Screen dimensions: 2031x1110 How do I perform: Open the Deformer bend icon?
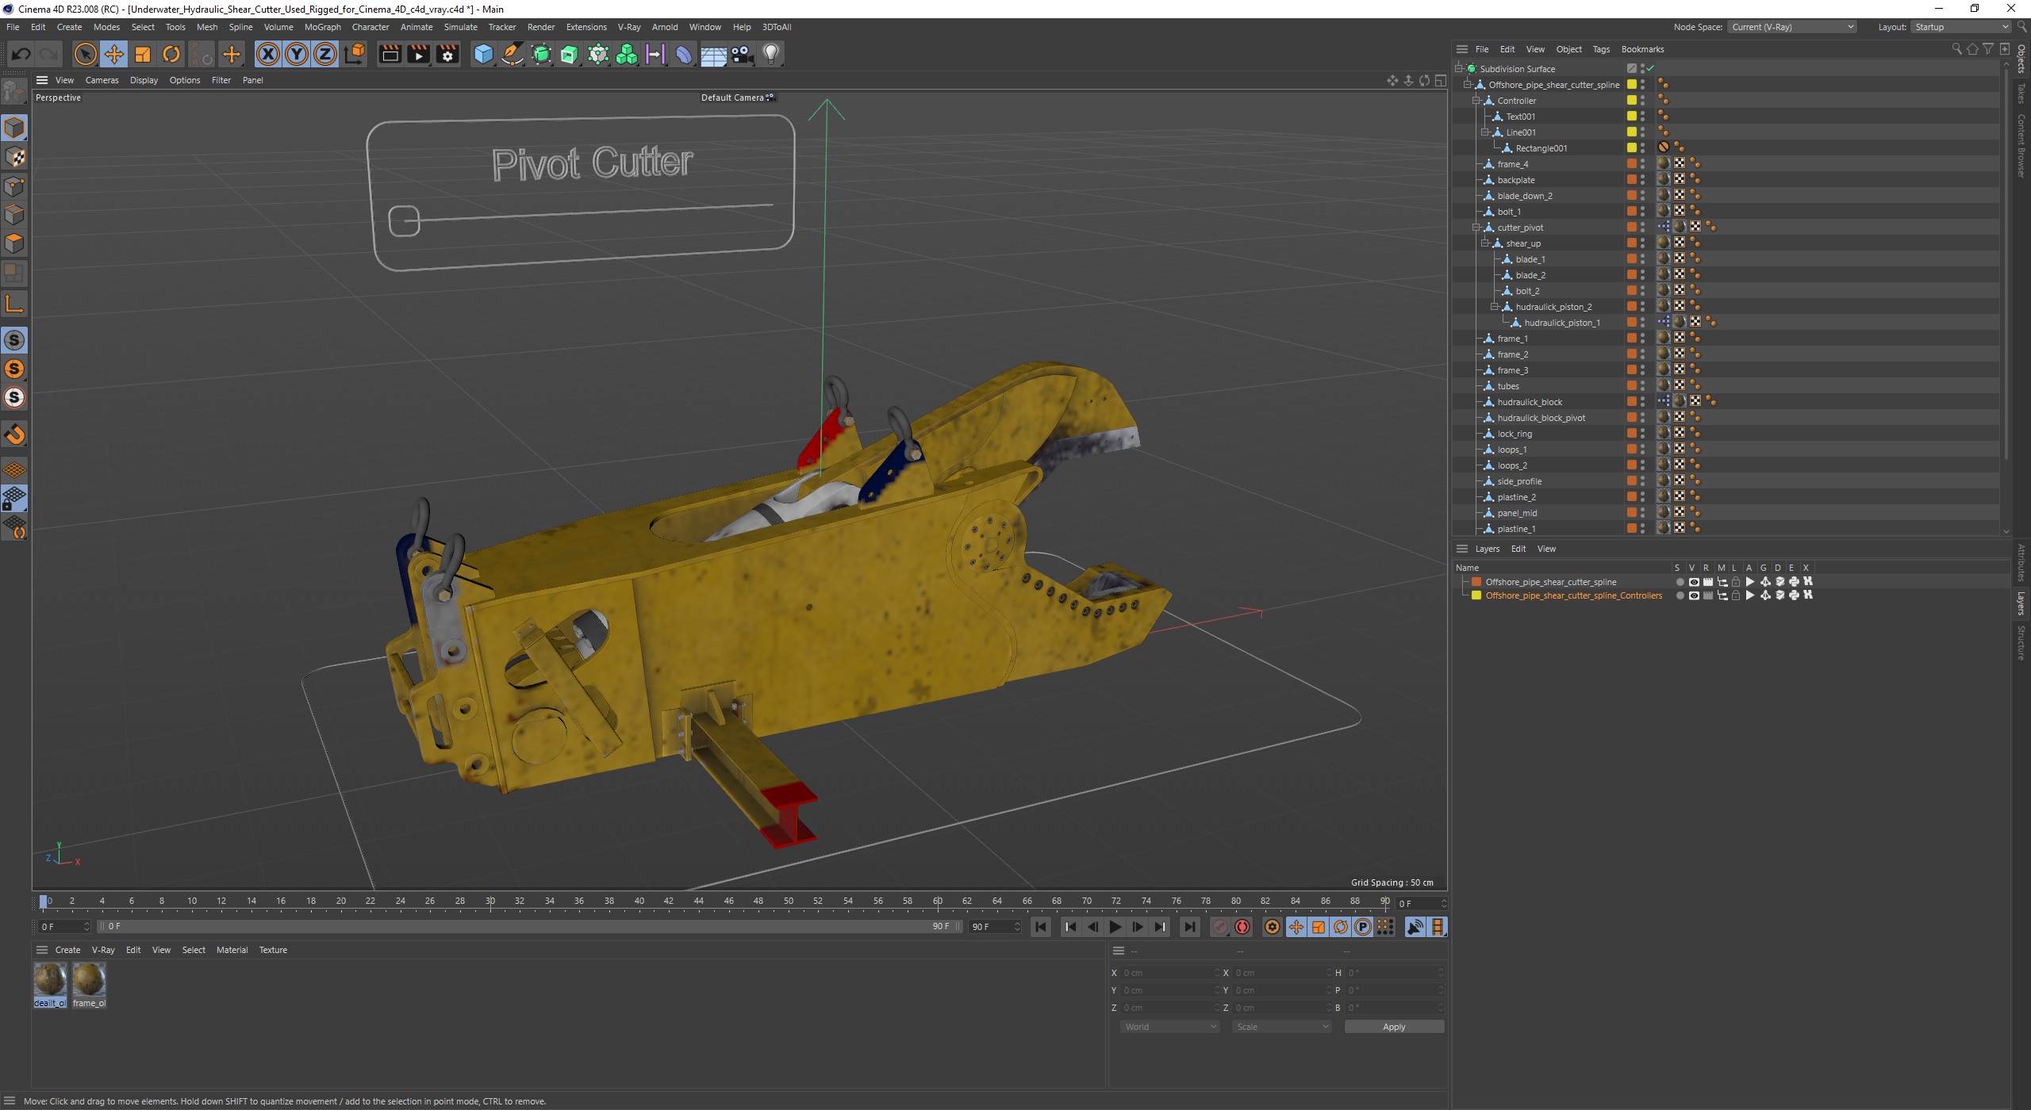pyautogui.click(x=684, y=54)
